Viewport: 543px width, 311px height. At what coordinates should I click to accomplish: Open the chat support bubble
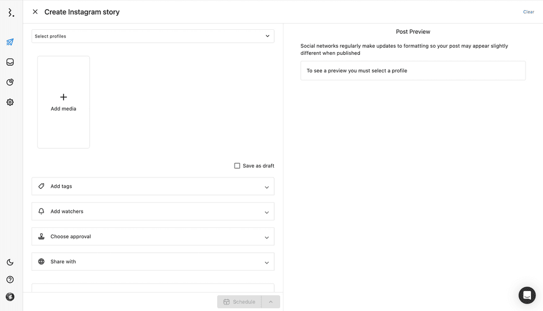527,295
